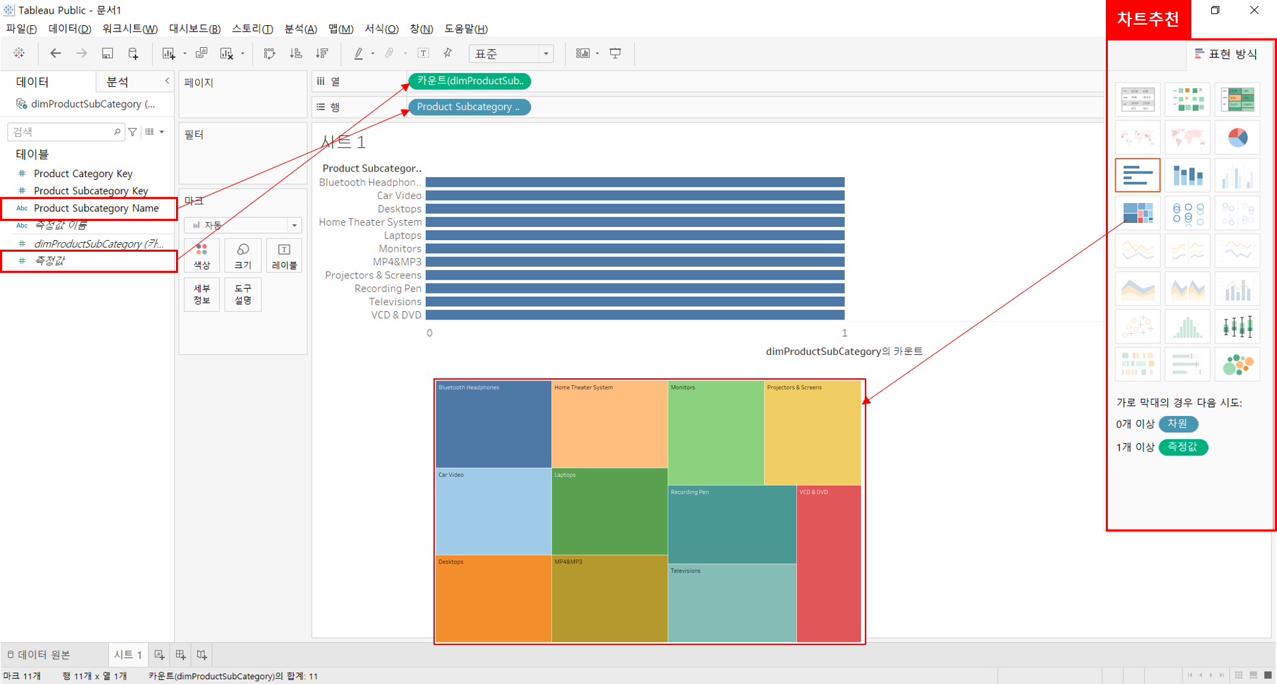This screenshot has height=684, width=1277.
Task: Clear the sheet using chart-x icon
Action: coord(227,53)
